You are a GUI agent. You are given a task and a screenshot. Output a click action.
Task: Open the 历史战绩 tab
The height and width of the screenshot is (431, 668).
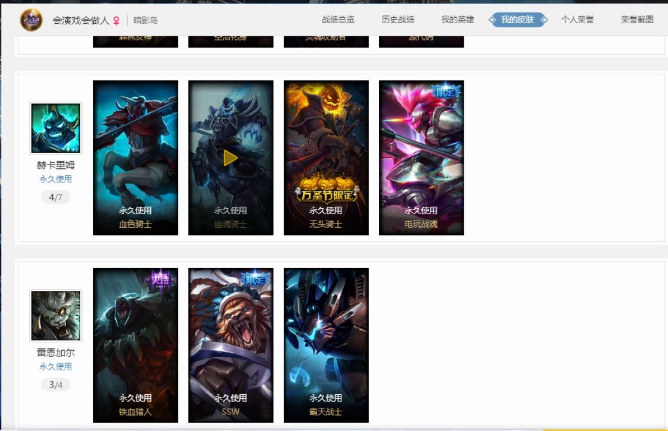pos(398,20)
